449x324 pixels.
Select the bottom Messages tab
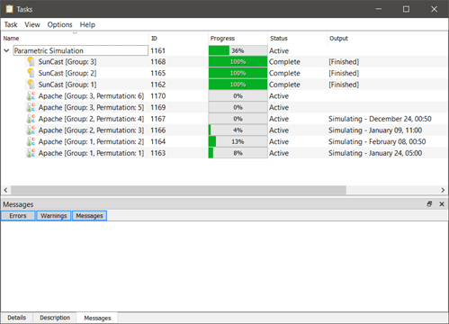[97, 318]
